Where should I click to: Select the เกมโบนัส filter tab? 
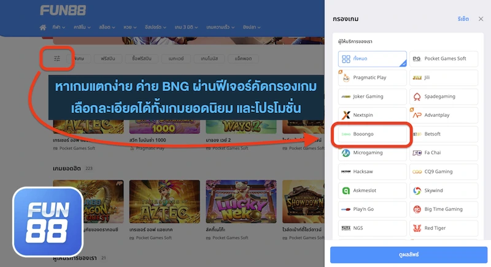click(209, 58)
